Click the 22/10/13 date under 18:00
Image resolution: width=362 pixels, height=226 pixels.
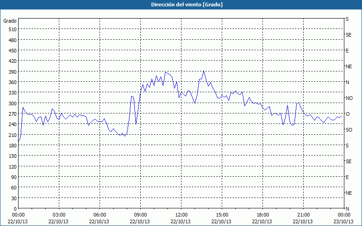[x=262, y=221]
